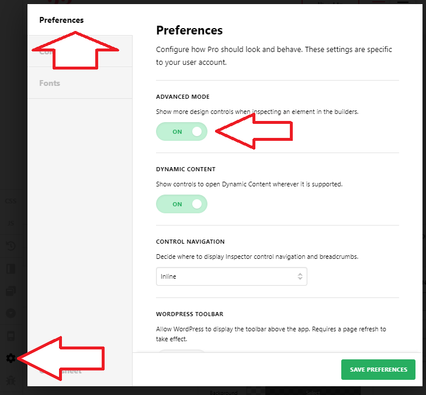Click the Save Preferences button
The height and width of the screenshot is (395, 426).
point(378,369)
